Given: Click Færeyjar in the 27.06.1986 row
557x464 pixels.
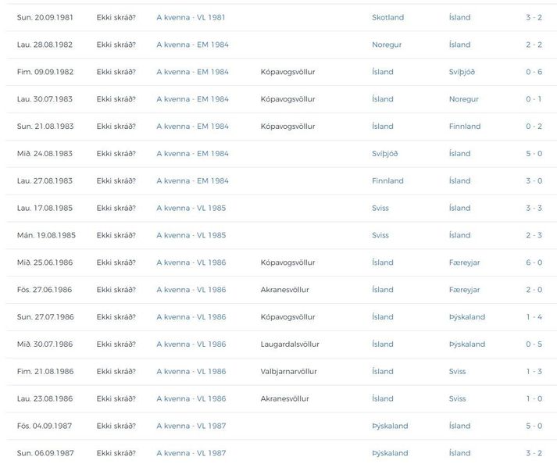Looking at the screenshot, I should coord(464,290).
